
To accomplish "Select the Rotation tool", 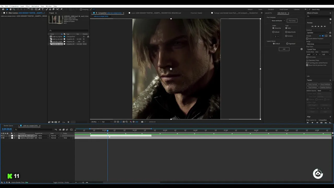I will pos(28,9).
